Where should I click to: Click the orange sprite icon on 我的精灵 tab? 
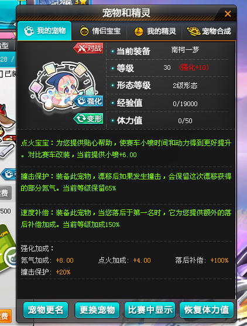(139, 32)
